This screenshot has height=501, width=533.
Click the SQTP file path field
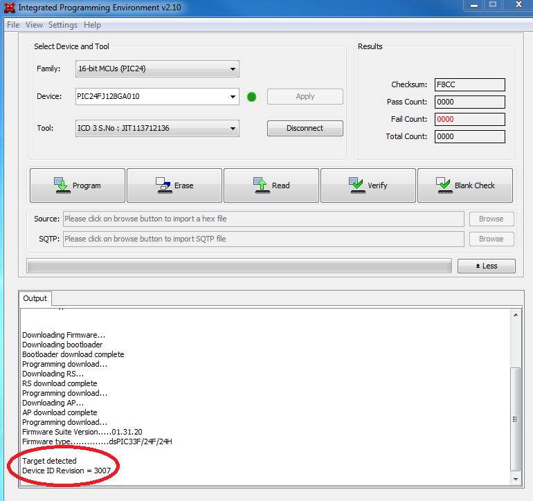(263, 239)
